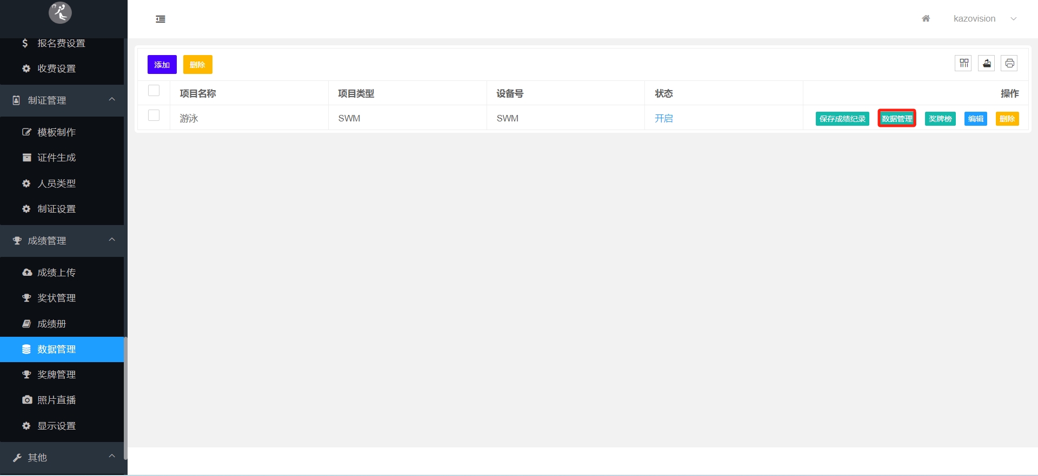Click the purple 添加 button
The height and width of the screenshot is (476, 1038).
162,65
